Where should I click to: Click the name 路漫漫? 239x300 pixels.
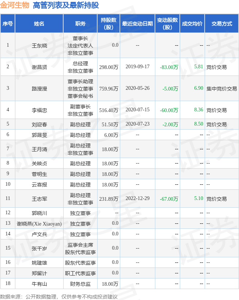[x=39, y=89]
